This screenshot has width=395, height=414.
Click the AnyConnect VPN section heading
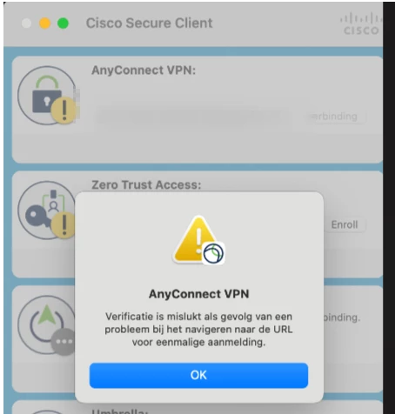tap(144, 70)
